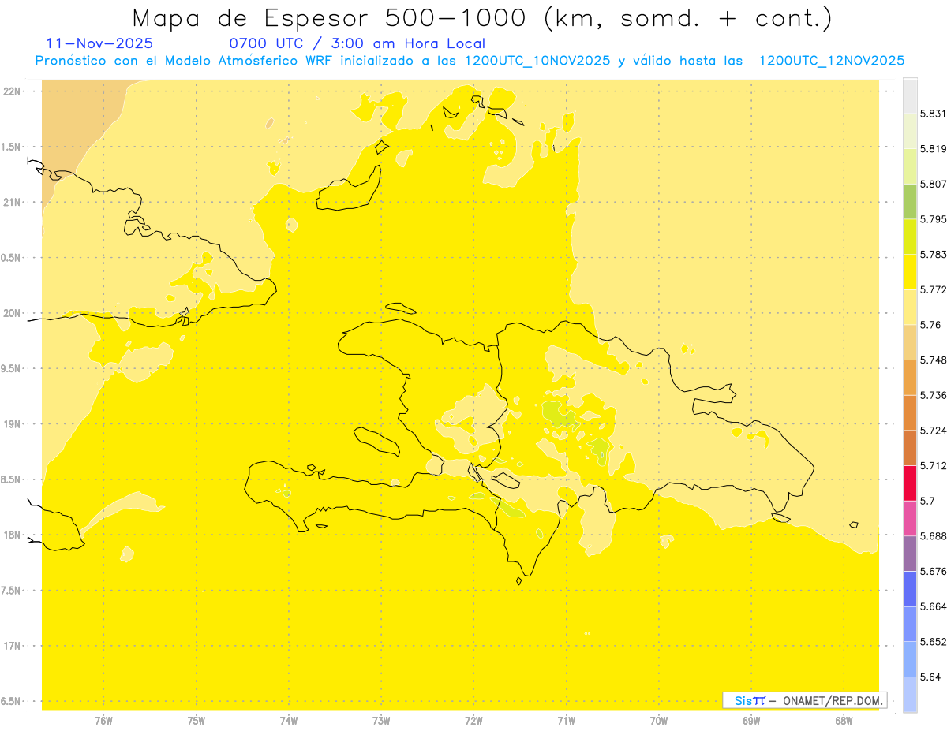
Task: Pick the purple legend swatch between 5.676 and 5.688
Action: [910, 554]
